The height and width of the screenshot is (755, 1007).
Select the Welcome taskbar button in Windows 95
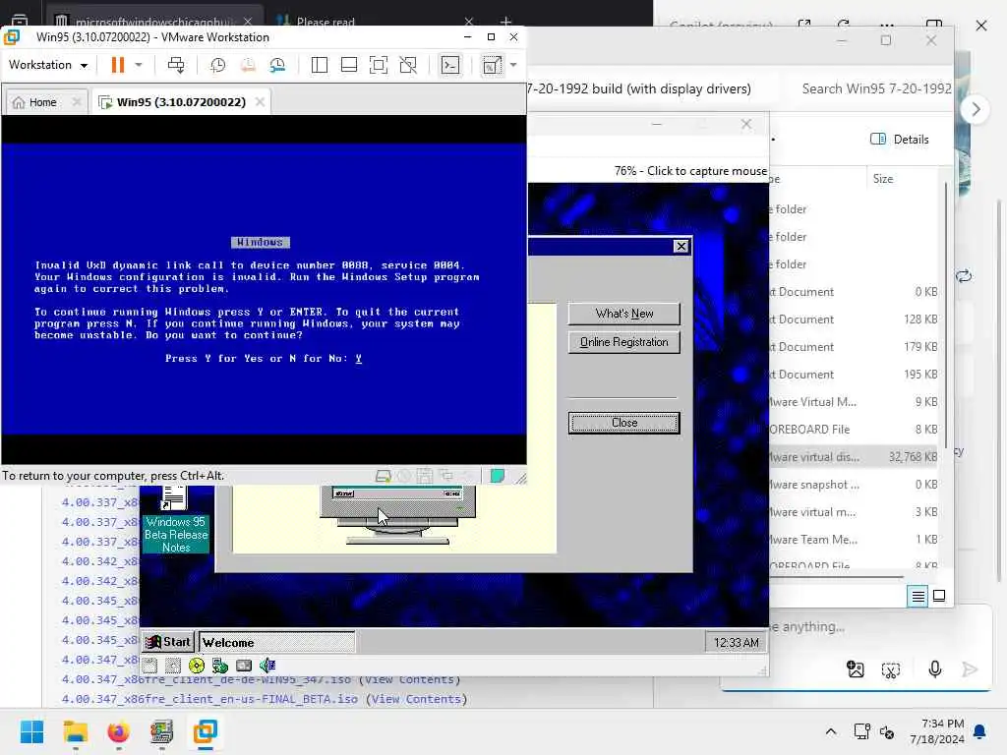tap(276, 643)
